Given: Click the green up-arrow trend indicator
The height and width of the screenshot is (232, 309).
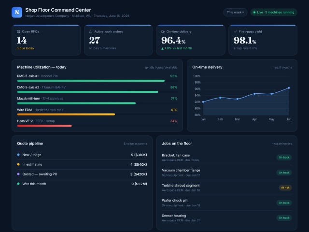Looking at the screenshot, I should click(162, 48).
